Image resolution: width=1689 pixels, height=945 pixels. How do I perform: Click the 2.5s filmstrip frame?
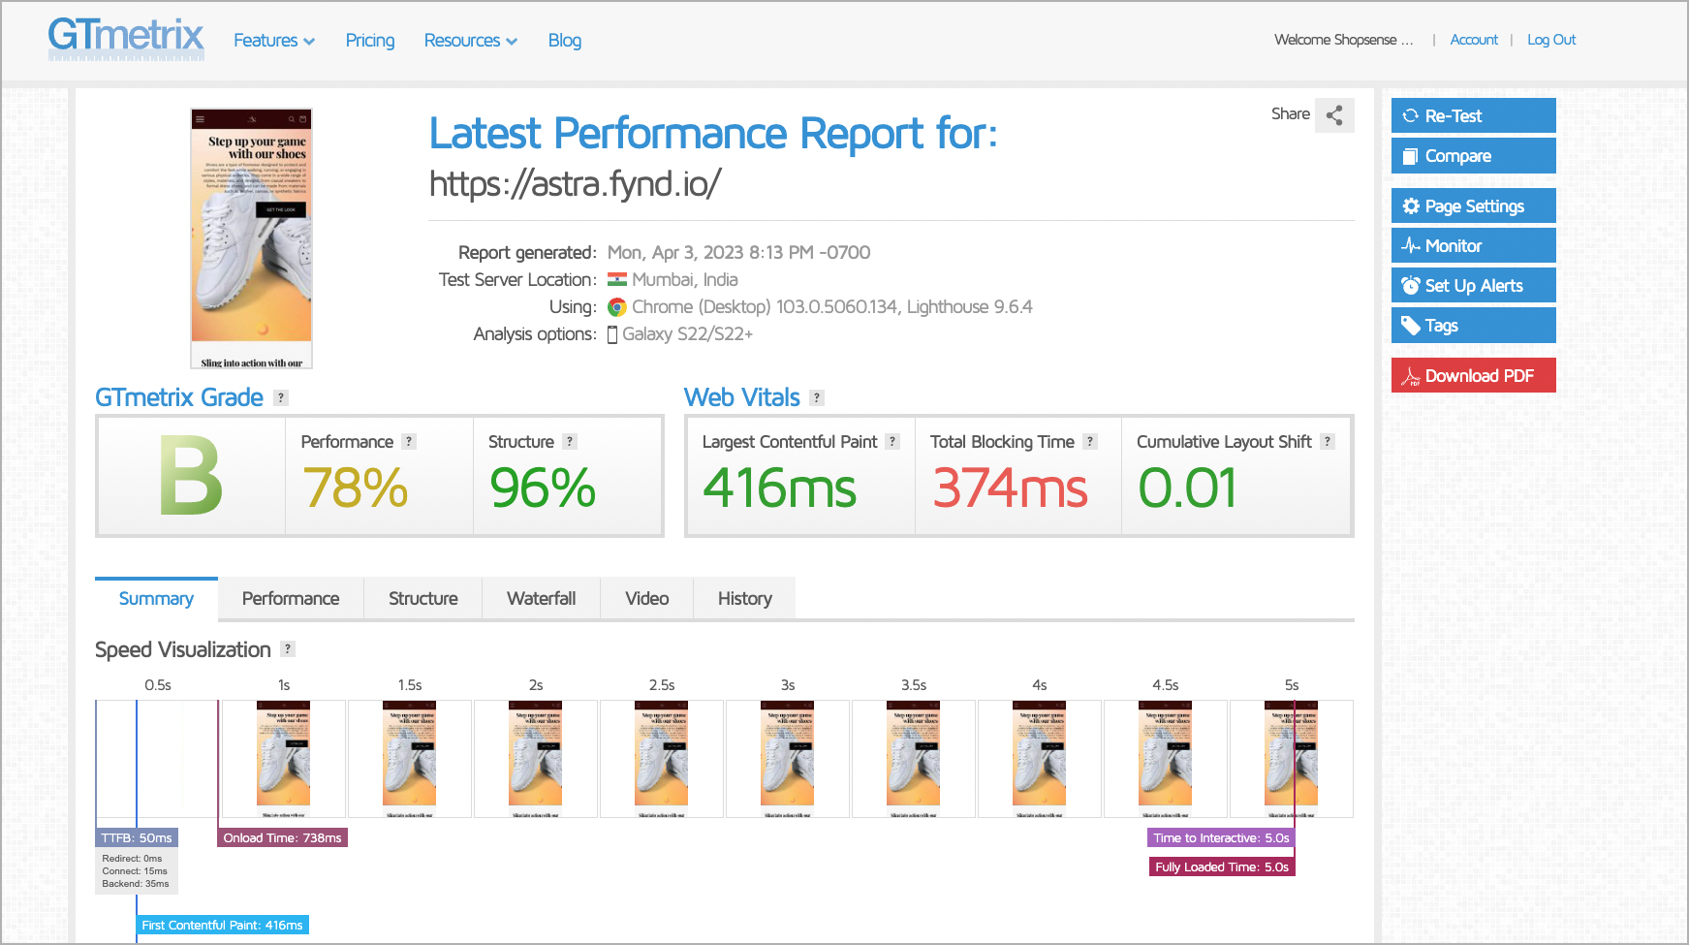662,759
